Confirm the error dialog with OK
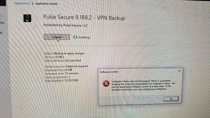Screen dimensions: 210x118 (x=171, y=99)
